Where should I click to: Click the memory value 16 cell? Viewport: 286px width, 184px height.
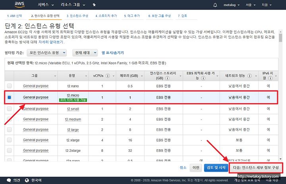pos(130,140)
